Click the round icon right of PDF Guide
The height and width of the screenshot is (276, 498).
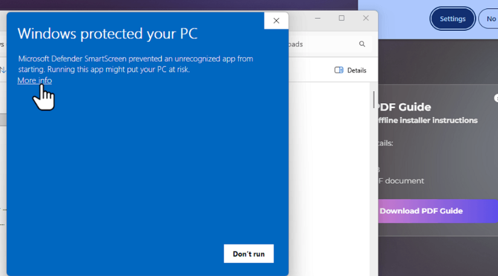click(x=496, y=98)
